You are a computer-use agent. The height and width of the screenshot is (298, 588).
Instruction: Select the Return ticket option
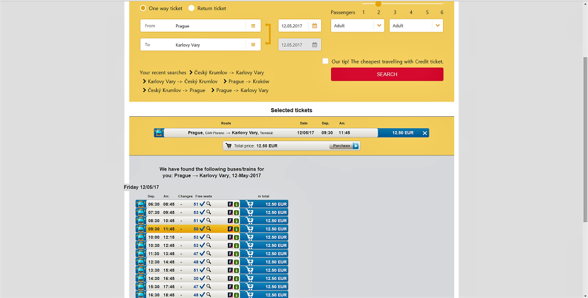[207, 8]
